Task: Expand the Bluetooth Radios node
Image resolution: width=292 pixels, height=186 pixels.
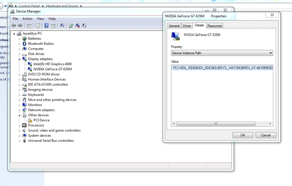Action: 20,44
